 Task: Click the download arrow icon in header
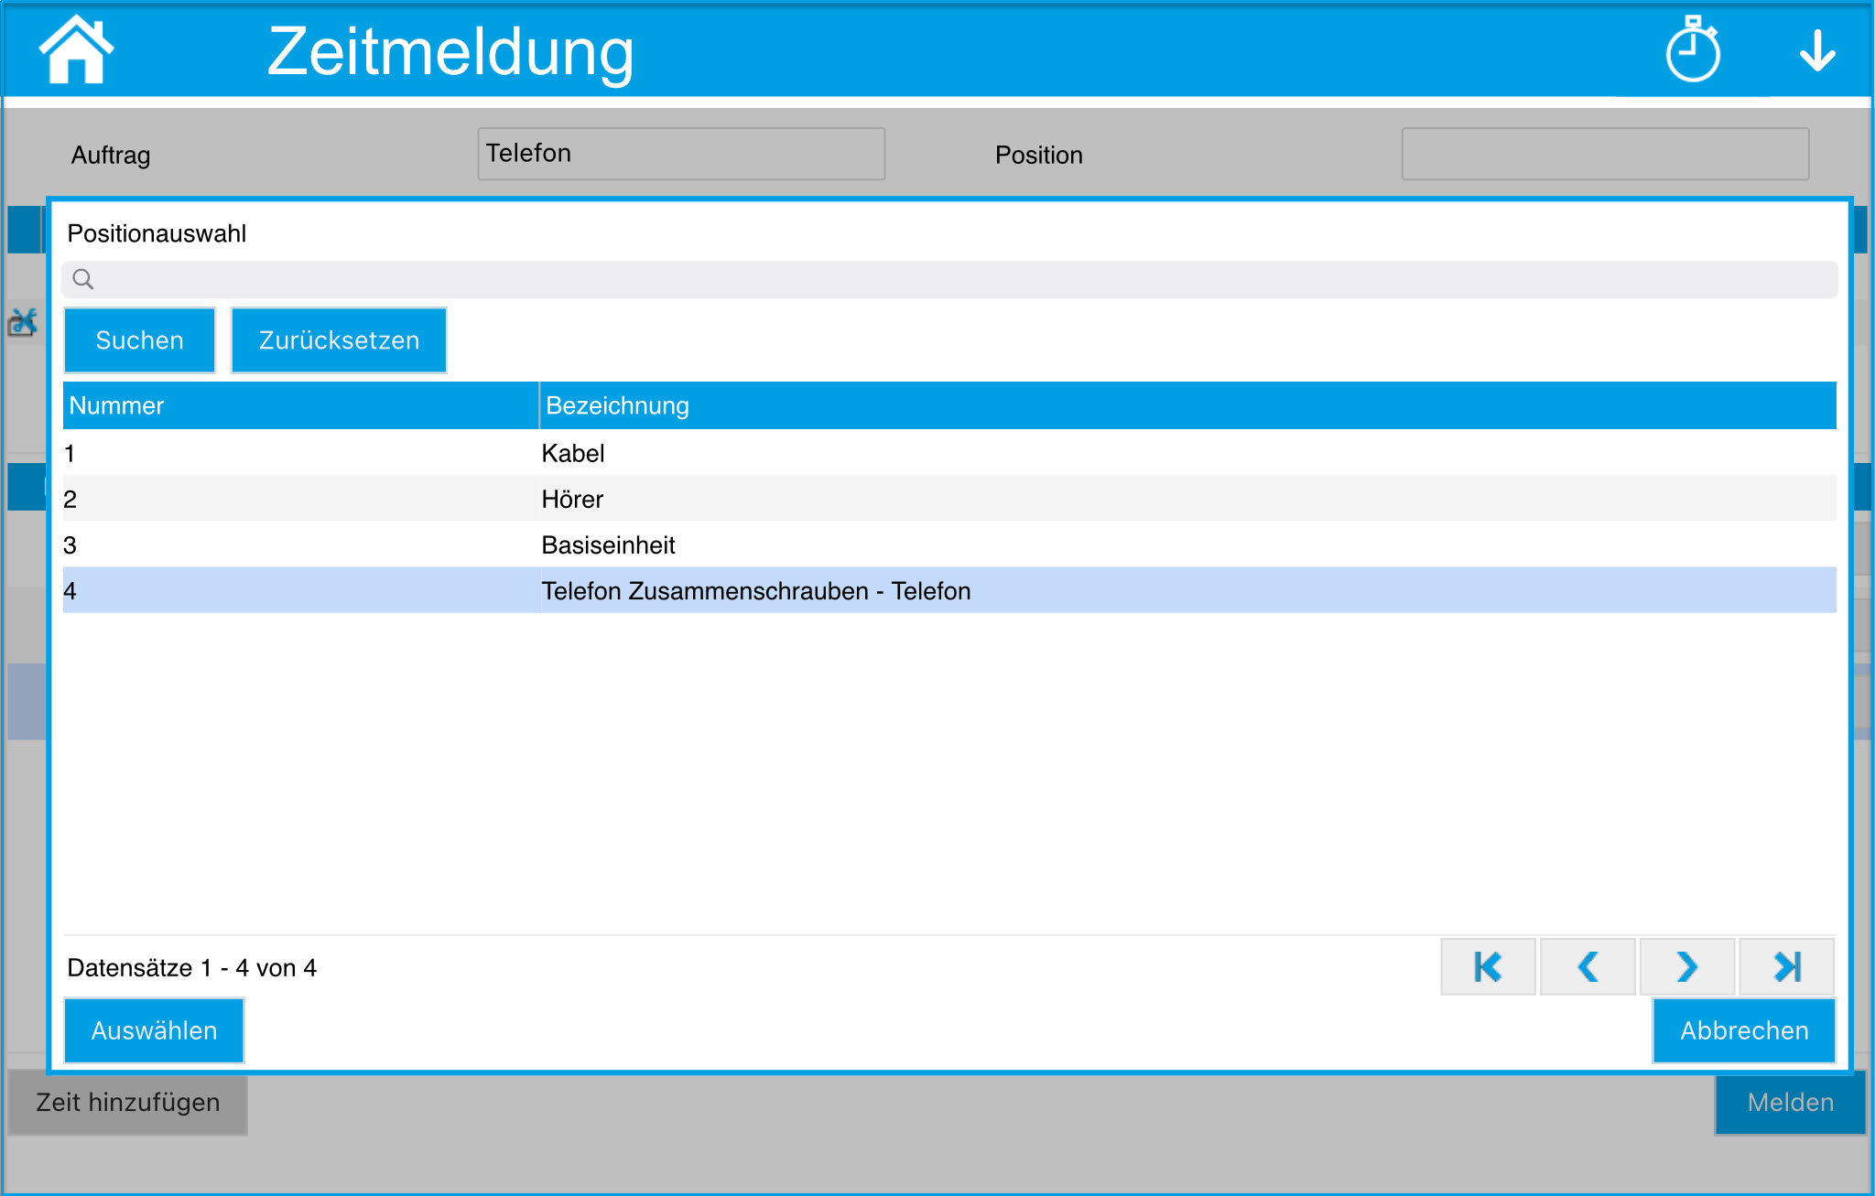pyautogui.click(x=1816, y=52)
